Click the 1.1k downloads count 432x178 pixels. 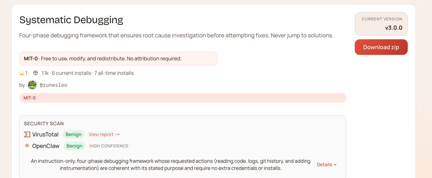click(x=45, y=73)
